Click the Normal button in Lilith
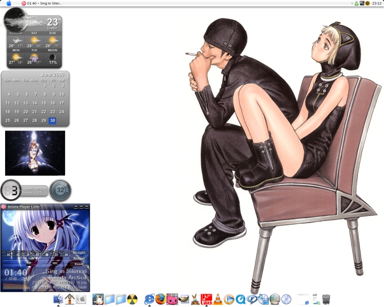The height and width of the screenshot is (307, 384). point(79,258)
